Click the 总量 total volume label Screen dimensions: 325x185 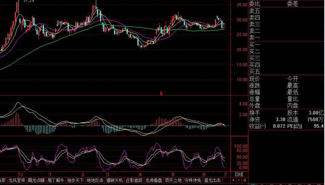pyautogui.click(x=254, y=99)
